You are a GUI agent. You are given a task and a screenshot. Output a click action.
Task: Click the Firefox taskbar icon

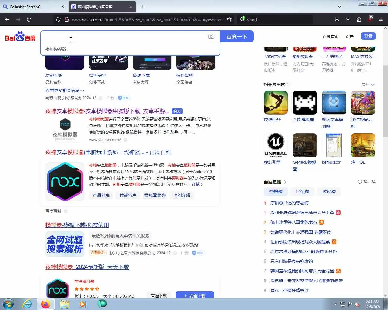point(46,304)
